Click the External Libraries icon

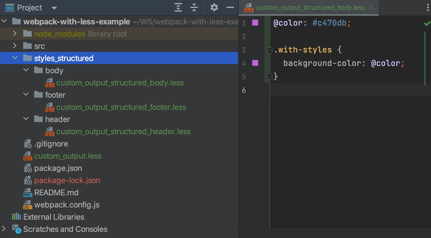click(16, 217)
